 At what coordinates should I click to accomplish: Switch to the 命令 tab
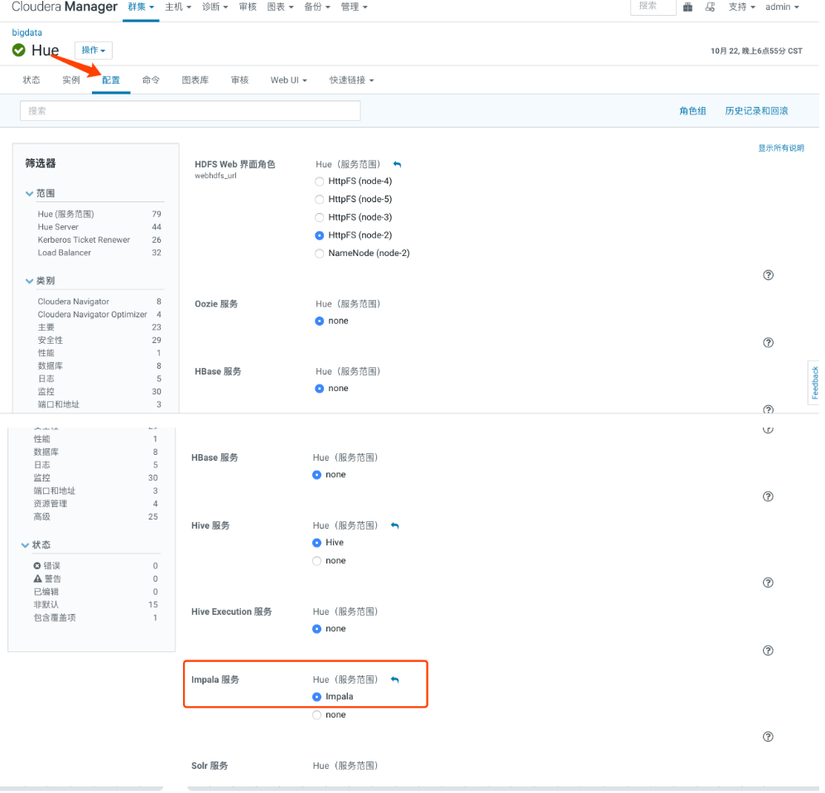tap(152, 80)
